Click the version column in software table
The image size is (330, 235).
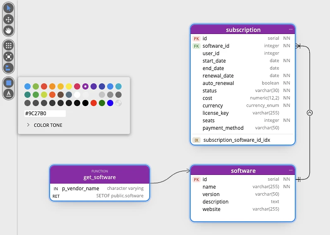point(242,194)
